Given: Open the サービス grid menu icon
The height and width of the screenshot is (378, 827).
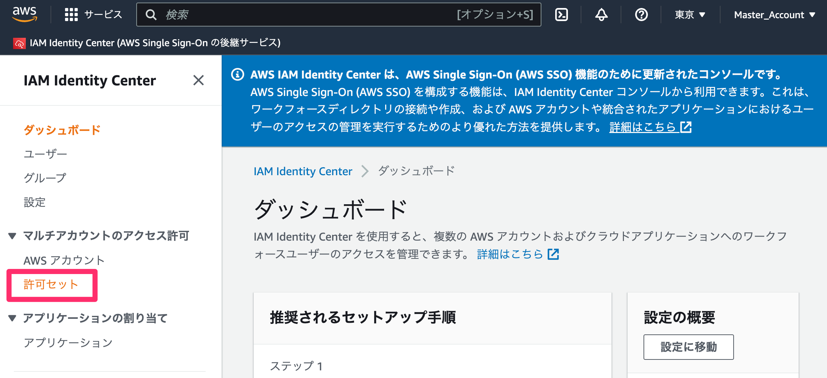Looking at the screenshot, I should (x=71, y=15).
